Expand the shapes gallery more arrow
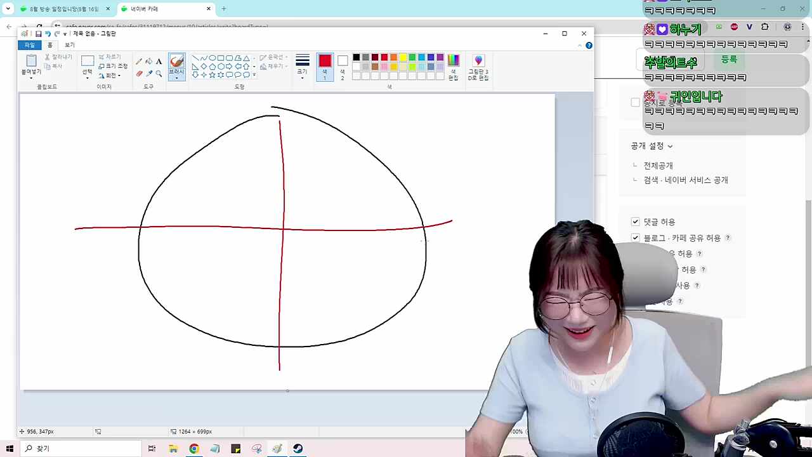The height and width of the screenshot is (457, 812). 254,75
